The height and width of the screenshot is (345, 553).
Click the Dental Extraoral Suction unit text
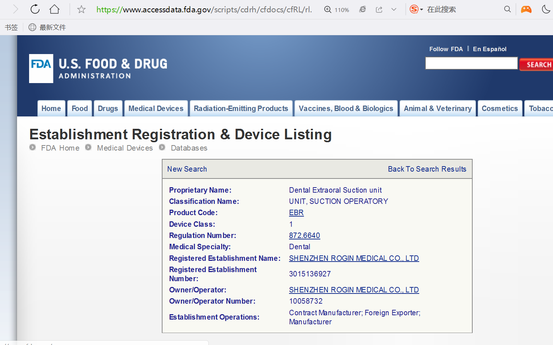(x=335, y=190)
